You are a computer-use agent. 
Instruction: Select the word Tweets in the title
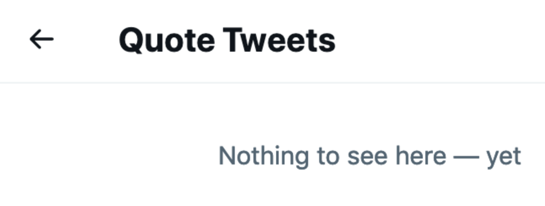click(x=279, y=40)
